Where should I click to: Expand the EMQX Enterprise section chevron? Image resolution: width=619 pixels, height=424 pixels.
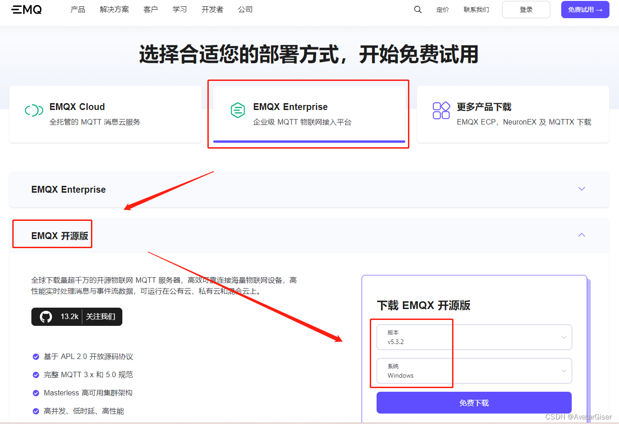(582, 189)
